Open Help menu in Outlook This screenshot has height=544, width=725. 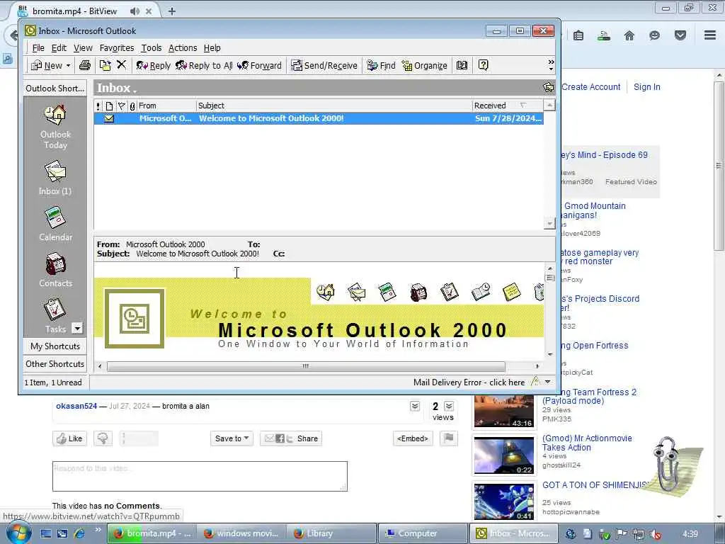pos(212,48)
